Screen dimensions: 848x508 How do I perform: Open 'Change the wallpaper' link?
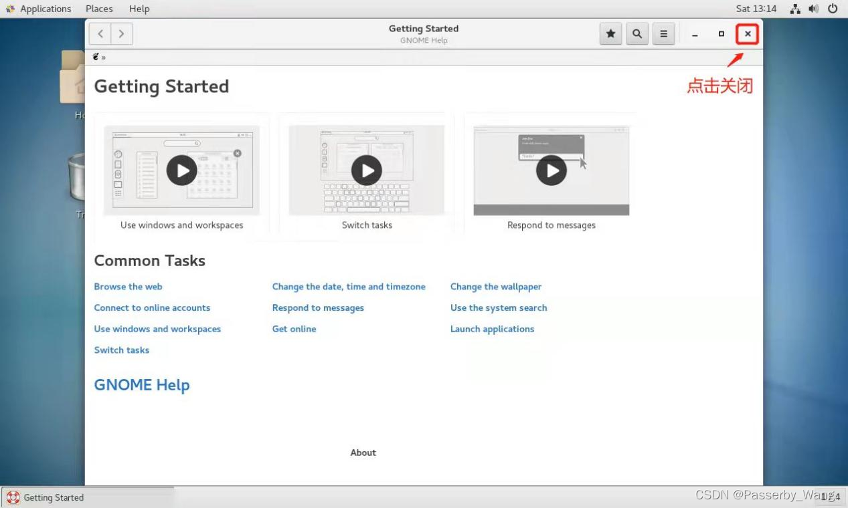496,287
